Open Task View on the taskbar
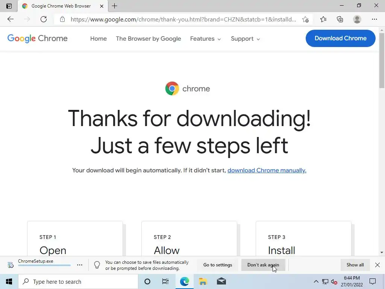The width and height of the screenshot is (385, 289). [x=165, y=281]
